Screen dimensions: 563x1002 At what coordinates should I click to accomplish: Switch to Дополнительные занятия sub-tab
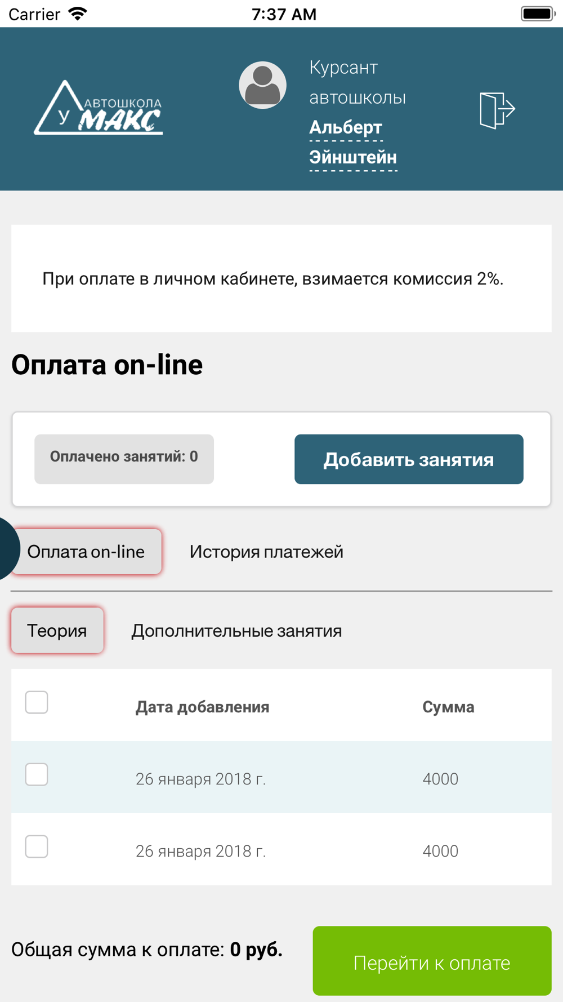point(236,631)
